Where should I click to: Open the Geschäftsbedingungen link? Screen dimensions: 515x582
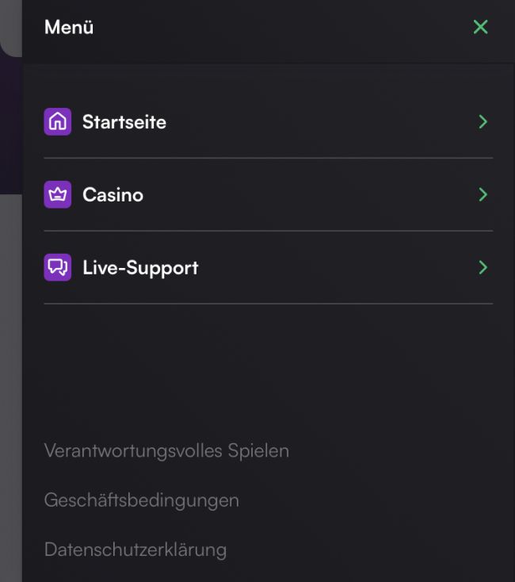coord(142,500)
